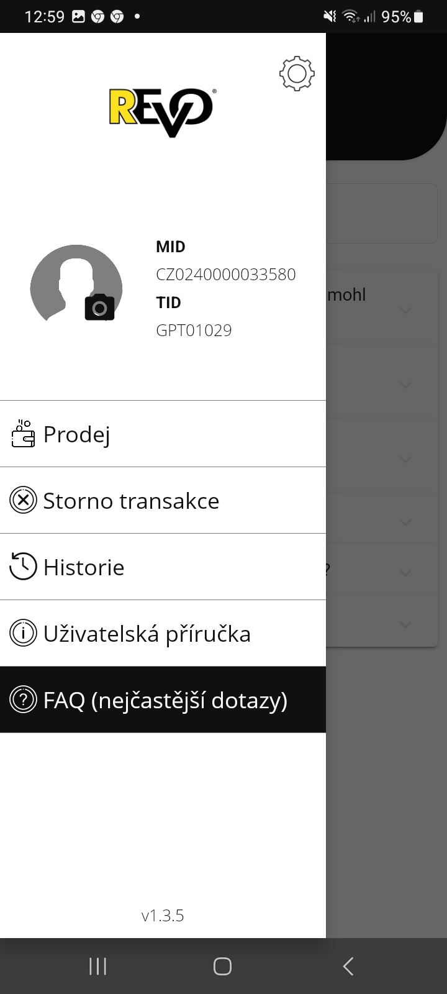Expand the last FAQ chevron

click(405, 624)
